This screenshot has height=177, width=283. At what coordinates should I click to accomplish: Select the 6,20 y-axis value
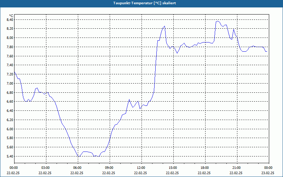click(x=10, y=120)
